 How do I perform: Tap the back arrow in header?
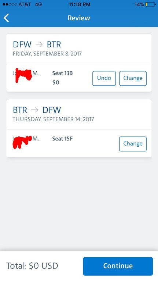pos(6,18)
